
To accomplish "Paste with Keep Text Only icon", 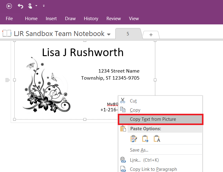I will [x=157, y=138].
